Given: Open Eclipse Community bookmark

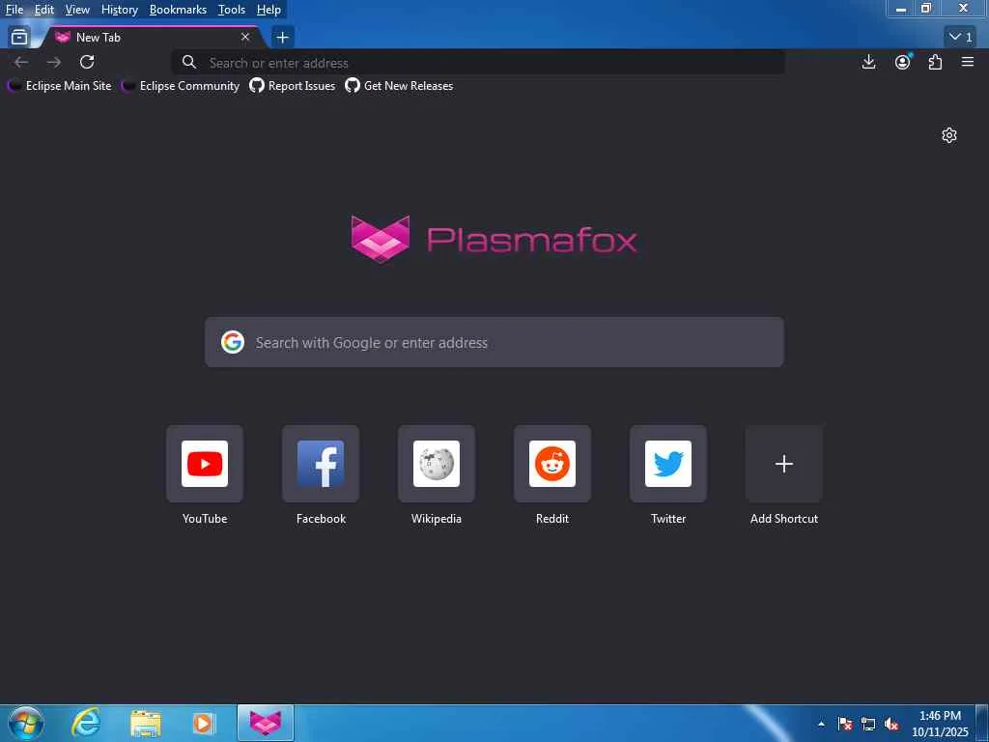Looking at the screenshot, I should click(x=181, y=86).
